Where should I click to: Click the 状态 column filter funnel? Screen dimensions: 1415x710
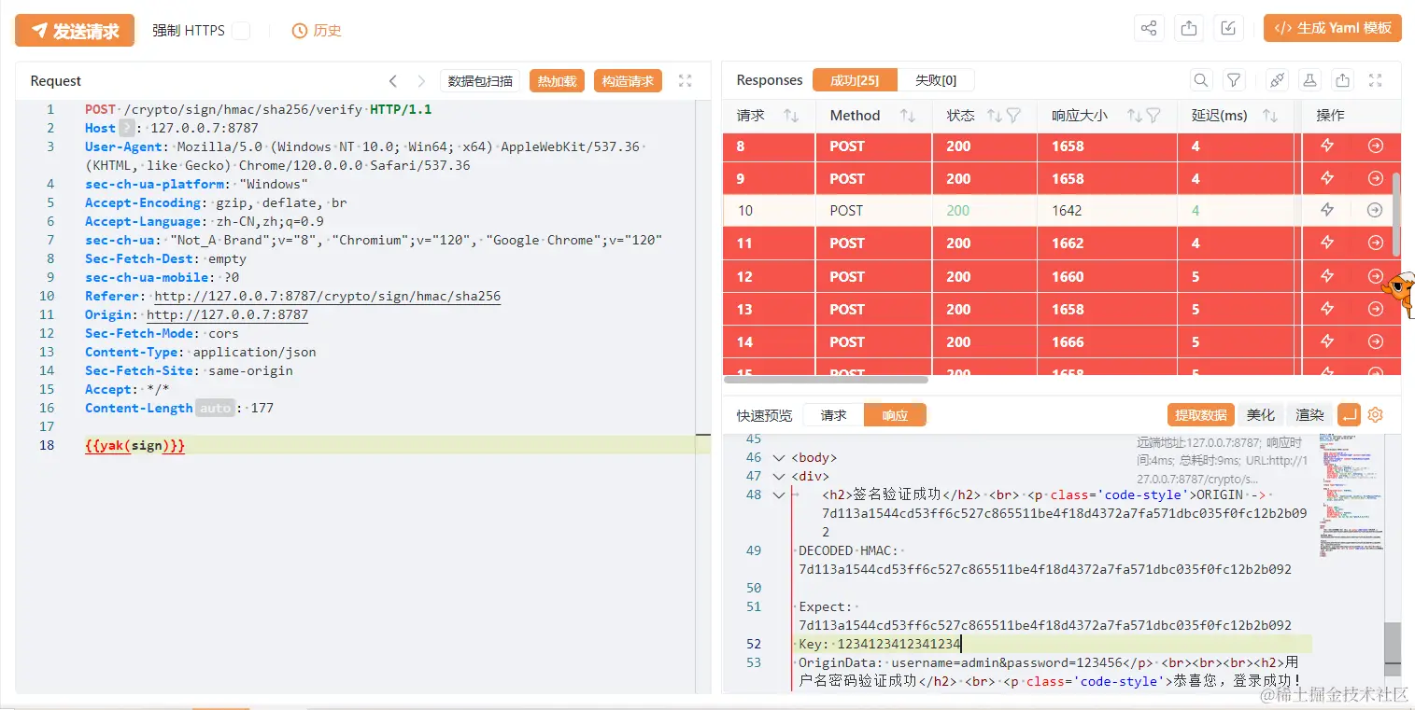click(1013, 116)
